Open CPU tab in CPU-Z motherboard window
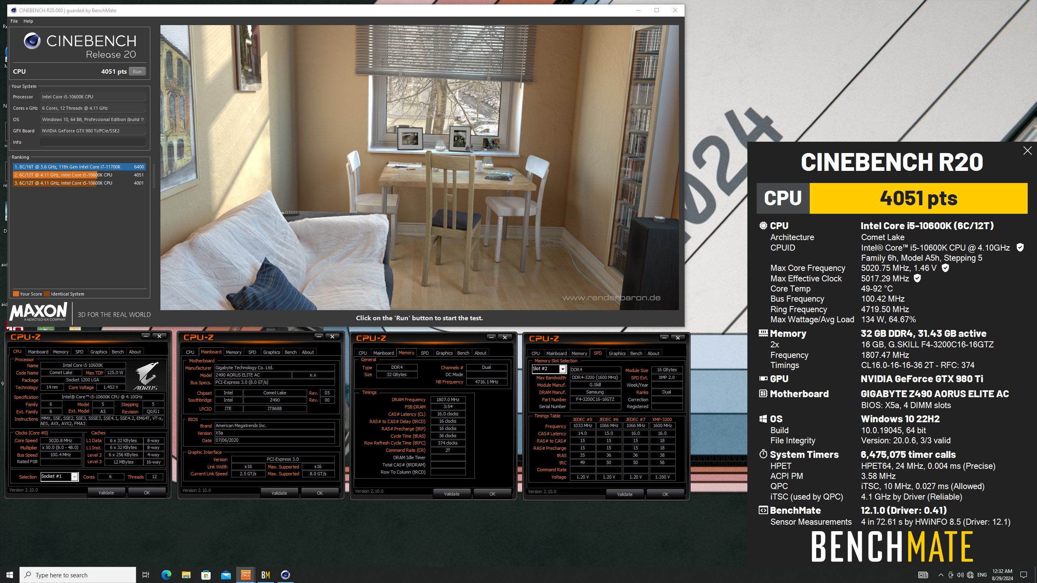The height and width of the screenshot is (583, 1037). click(x=190, y=352)
